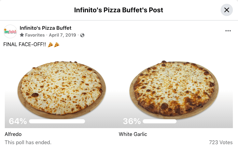238x151 pixels.
Task: Open the April 7, 2019 timestamp link
Action: tap(62, 35)
